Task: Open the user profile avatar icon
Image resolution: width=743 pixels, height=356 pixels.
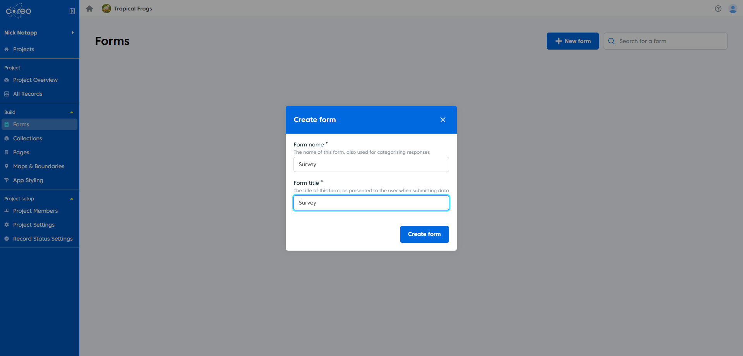Action: 733,9
